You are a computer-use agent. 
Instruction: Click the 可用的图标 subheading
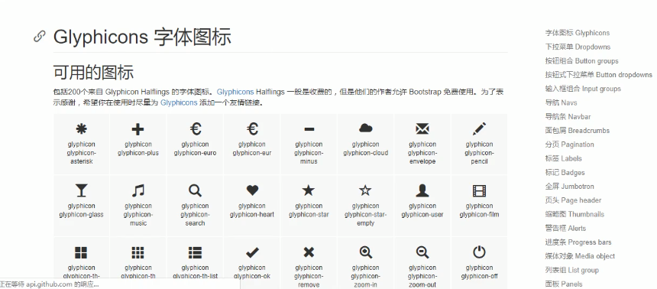93,72
